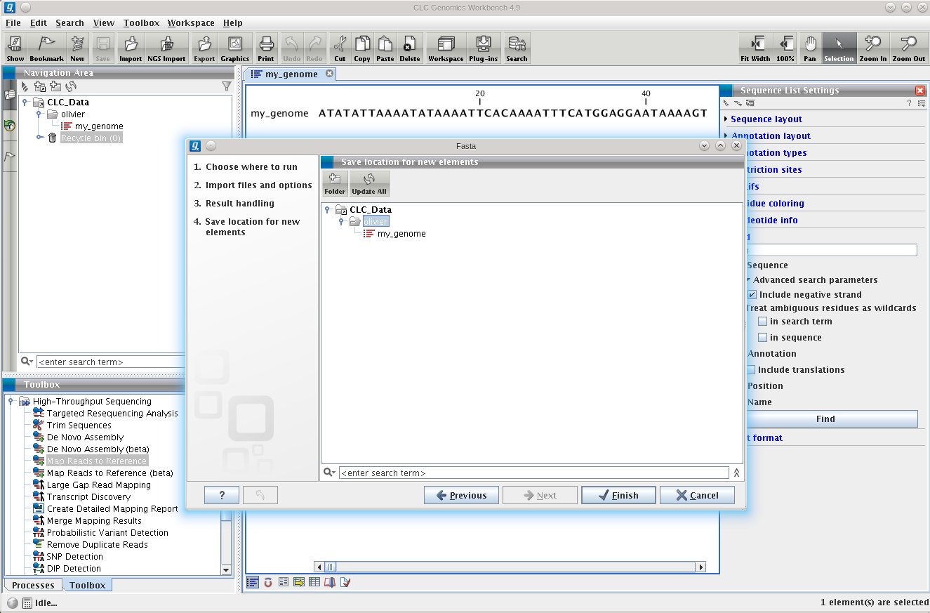Click the Search toolbar icon
Image resolution: width=930 pixels, height=613 pixels.
tap(517, 48)
